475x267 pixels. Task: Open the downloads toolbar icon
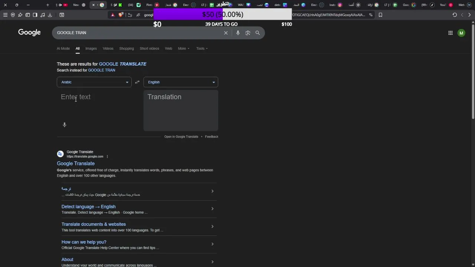50,15
